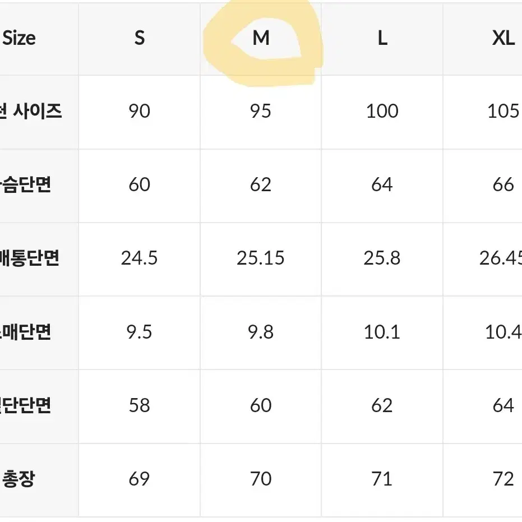Click the 72 total length for XL

coord(503,479)
